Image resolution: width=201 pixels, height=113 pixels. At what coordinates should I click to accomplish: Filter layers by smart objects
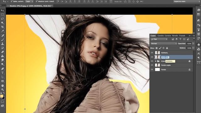(x=188, y=39)
